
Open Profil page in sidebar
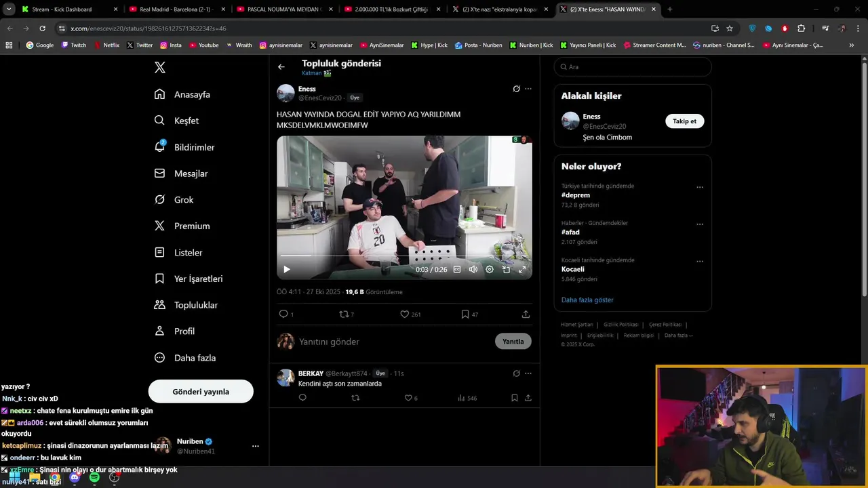[x=174, y=331]
